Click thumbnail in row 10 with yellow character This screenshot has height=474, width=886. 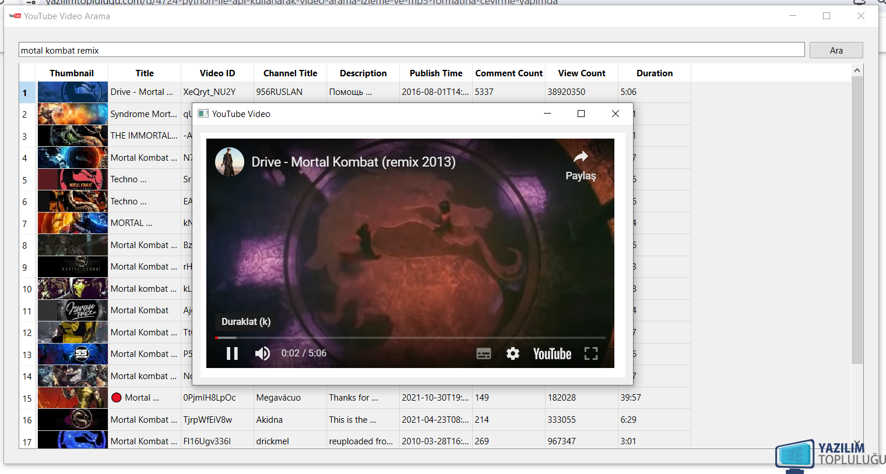[x=73, y=289]
